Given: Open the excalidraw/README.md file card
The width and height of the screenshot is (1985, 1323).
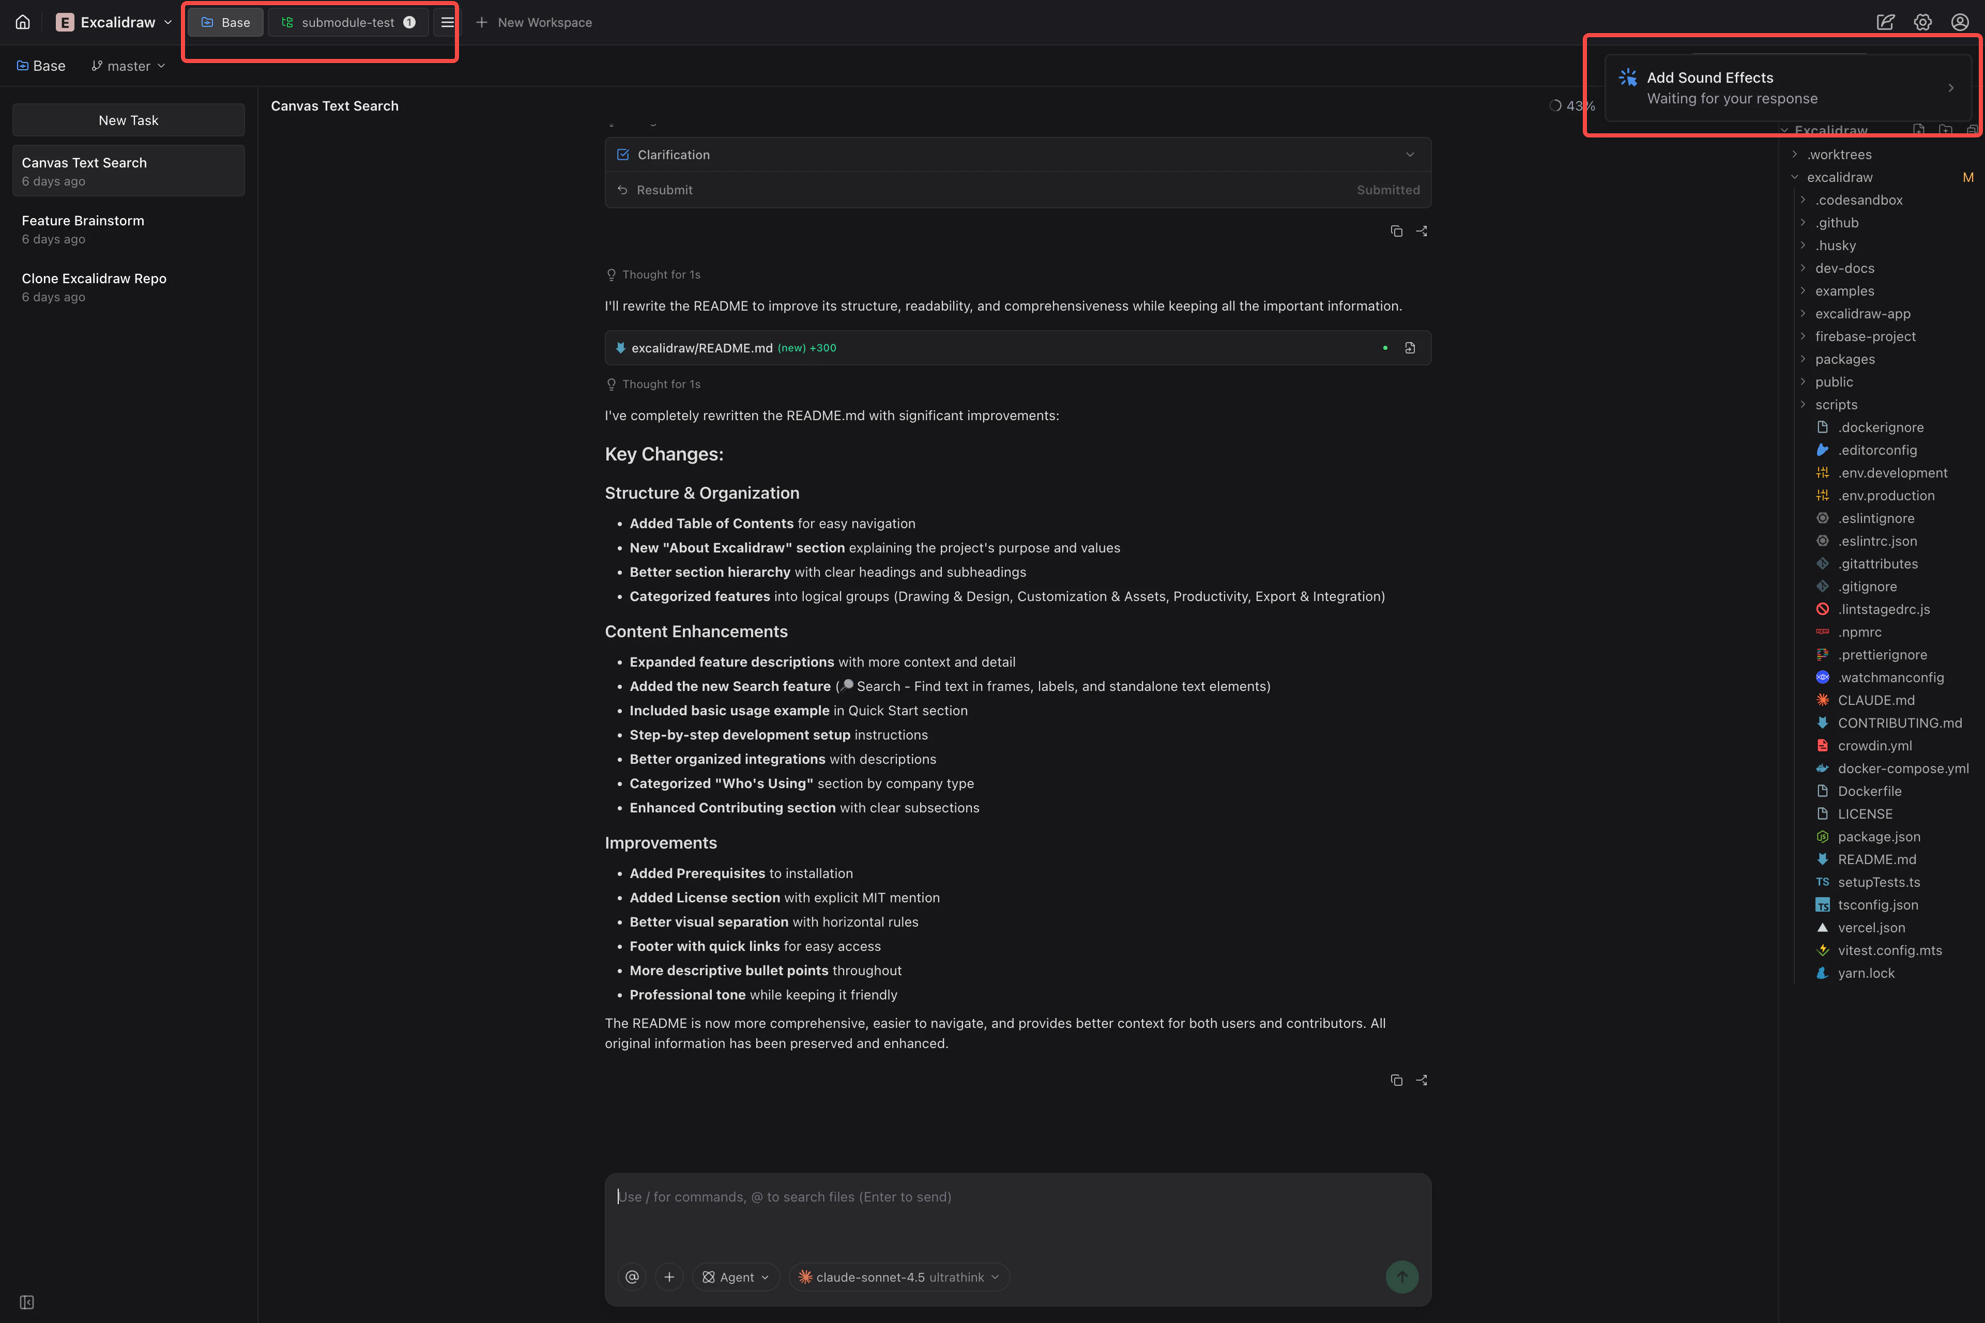Looking at the screenshot, I should (1018, 348).
